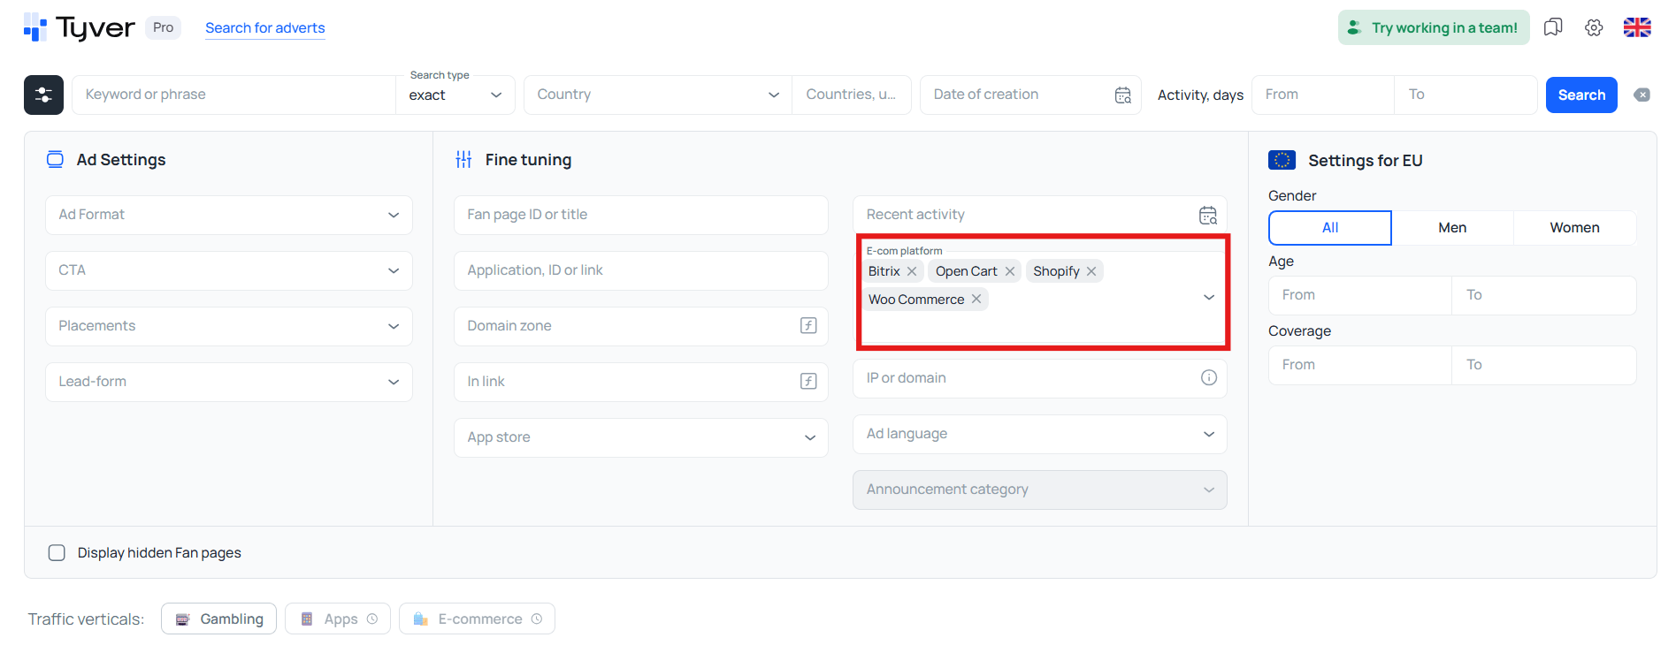The width and height of the screenshot is (1676, 668).
Task: Click the E-commerce vertical clock icon
Action: [537, 619]
